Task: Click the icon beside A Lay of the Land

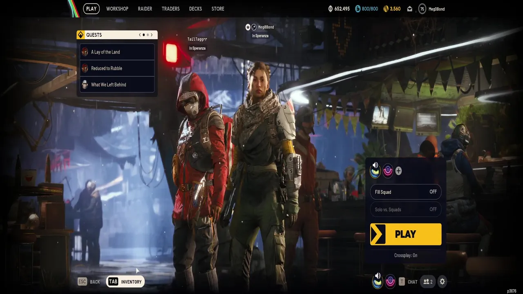Action: tap(85, 52)
